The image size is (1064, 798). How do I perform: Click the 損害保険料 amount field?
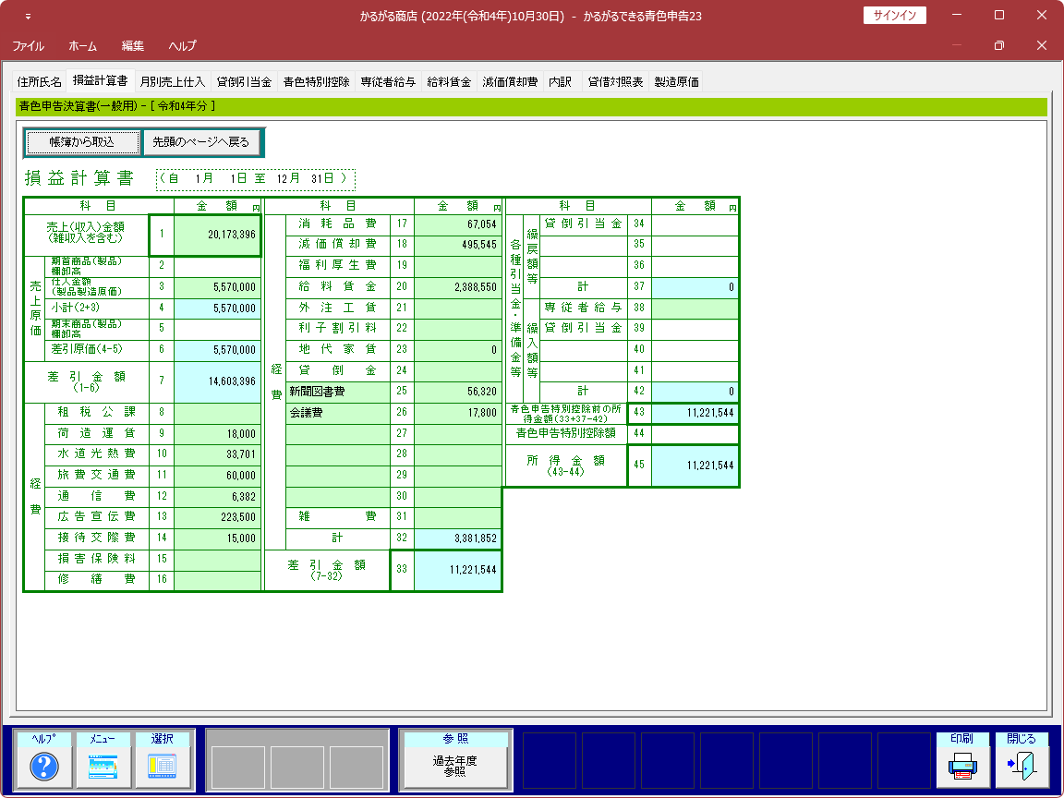tap(218, 560)
